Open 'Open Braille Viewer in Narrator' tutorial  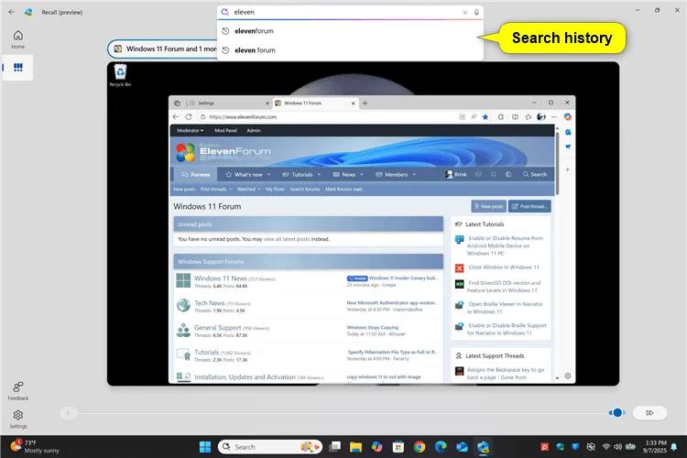click(x=505, y=308)
